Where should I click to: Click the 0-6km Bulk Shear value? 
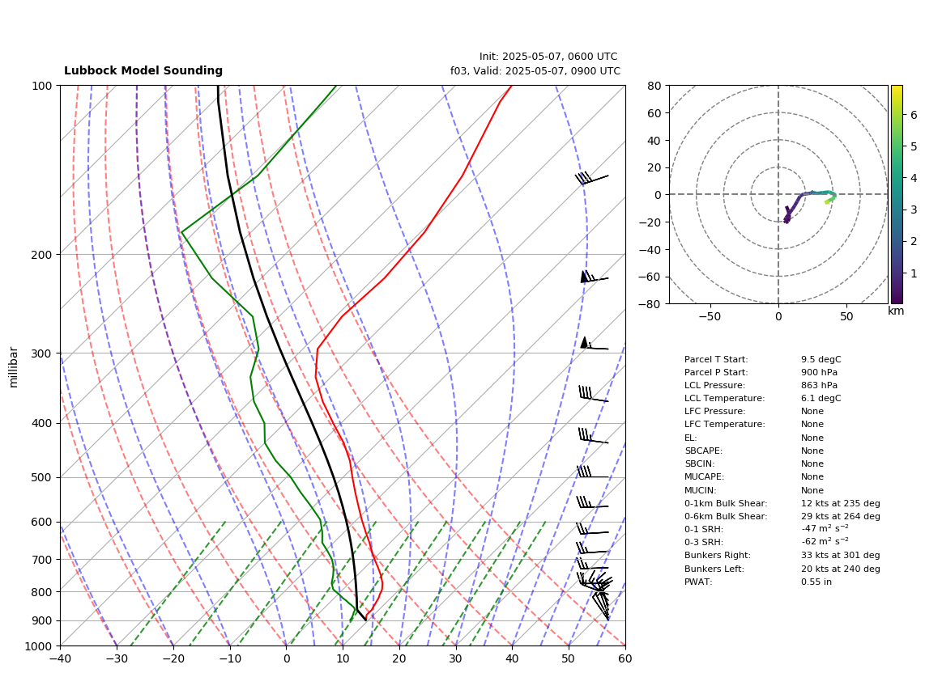coord(840,516)
